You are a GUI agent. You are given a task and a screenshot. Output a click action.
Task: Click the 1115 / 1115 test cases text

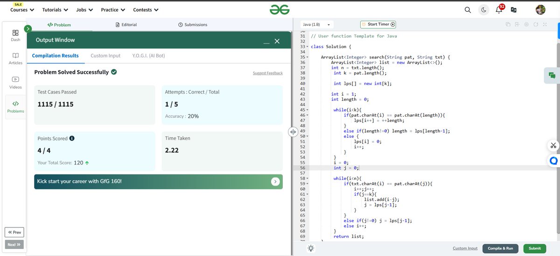pos(56,104)
